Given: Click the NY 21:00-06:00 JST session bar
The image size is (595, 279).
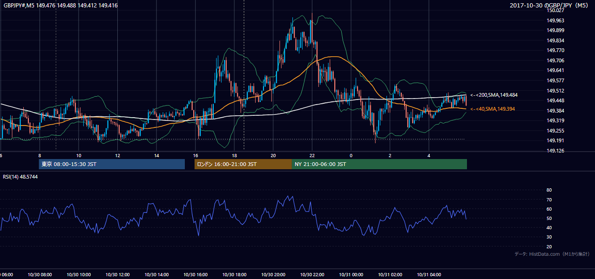Looking at the screenshot, I should [x=379, y=164].
